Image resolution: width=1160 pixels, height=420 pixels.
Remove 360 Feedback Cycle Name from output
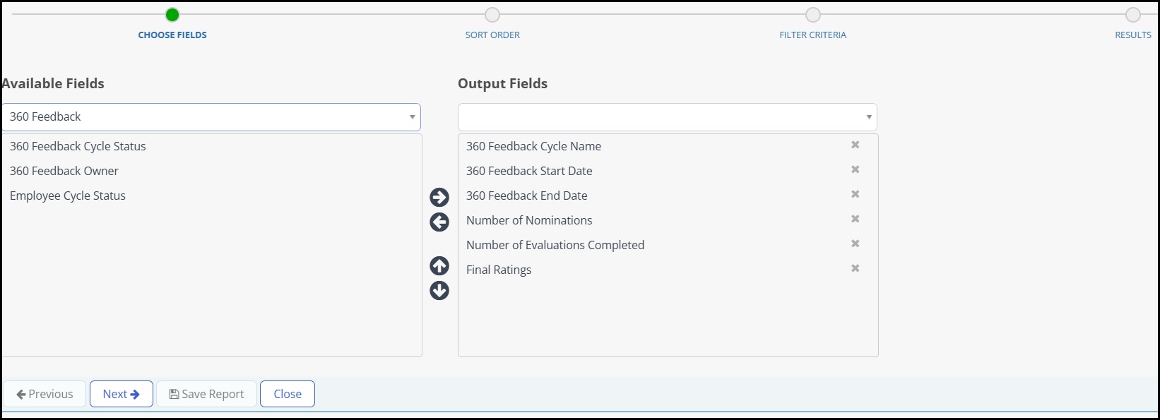855,145
